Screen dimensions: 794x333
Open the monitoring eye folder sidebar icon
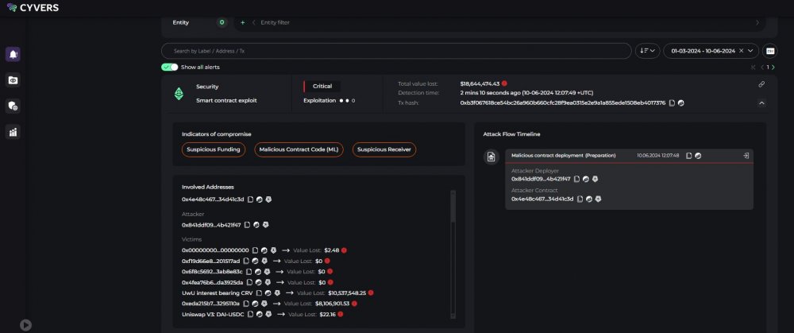coord(13,80)
